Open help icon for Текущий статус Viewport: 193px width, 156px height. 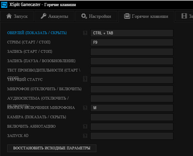click(x=85, y=79)
